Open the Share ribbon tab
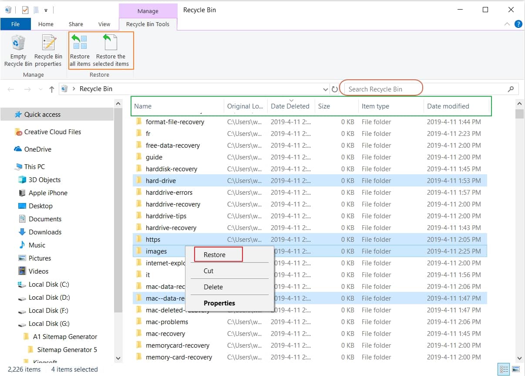This screenshot has height=376, width=525. (x=76, y=24)
